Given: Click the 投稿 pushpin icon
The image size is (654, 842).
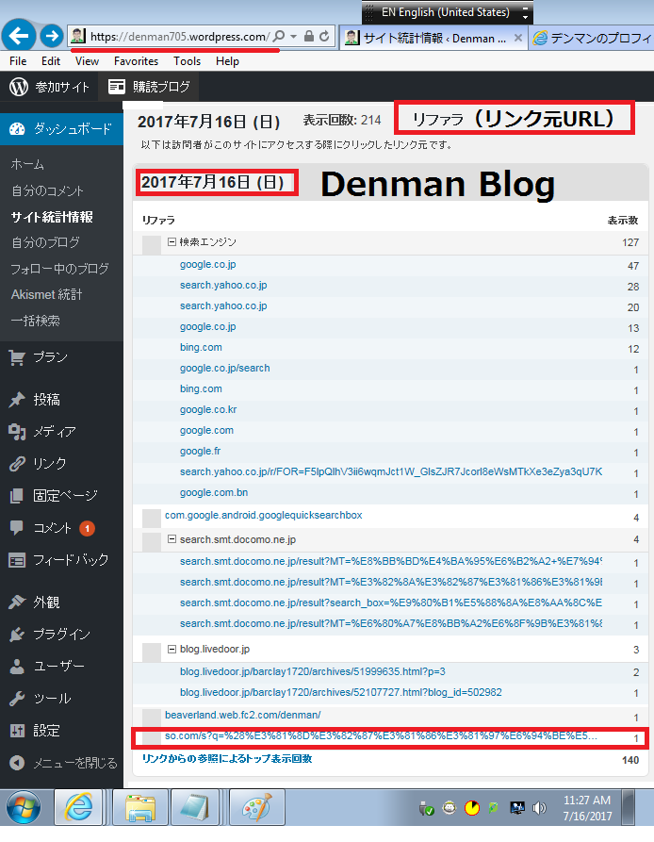Looking at the screenshot, I should pyautogui.click(x=17, y=400).
